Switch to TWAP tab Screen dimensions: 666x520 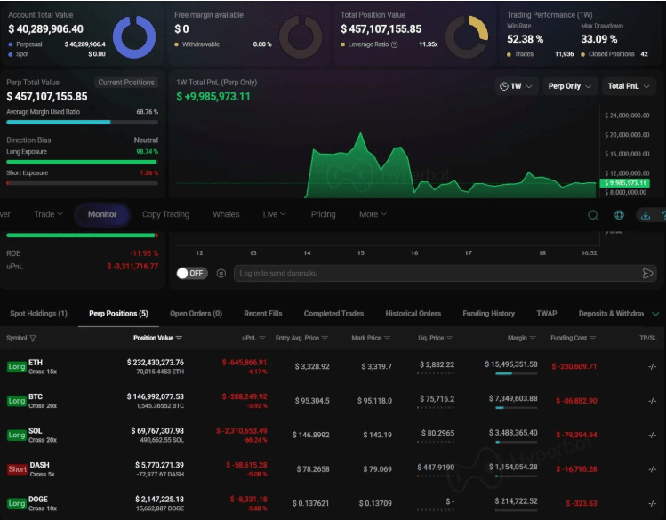point(547,314)
